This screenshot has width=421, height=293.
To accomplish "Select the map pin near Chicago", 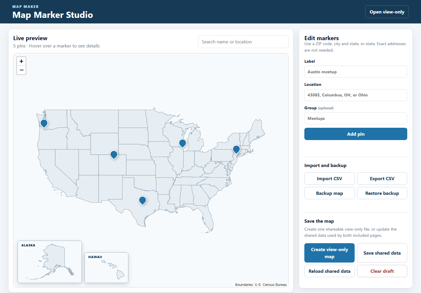I will [x=182, y=143].
